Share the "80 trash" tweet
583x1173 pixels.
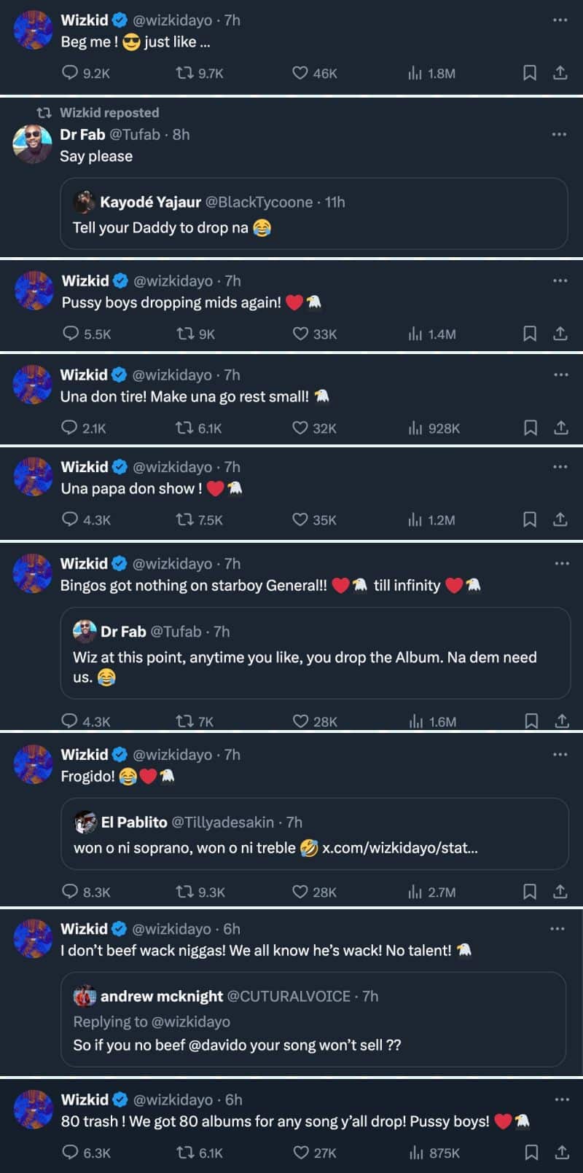tap(562, 1153)
